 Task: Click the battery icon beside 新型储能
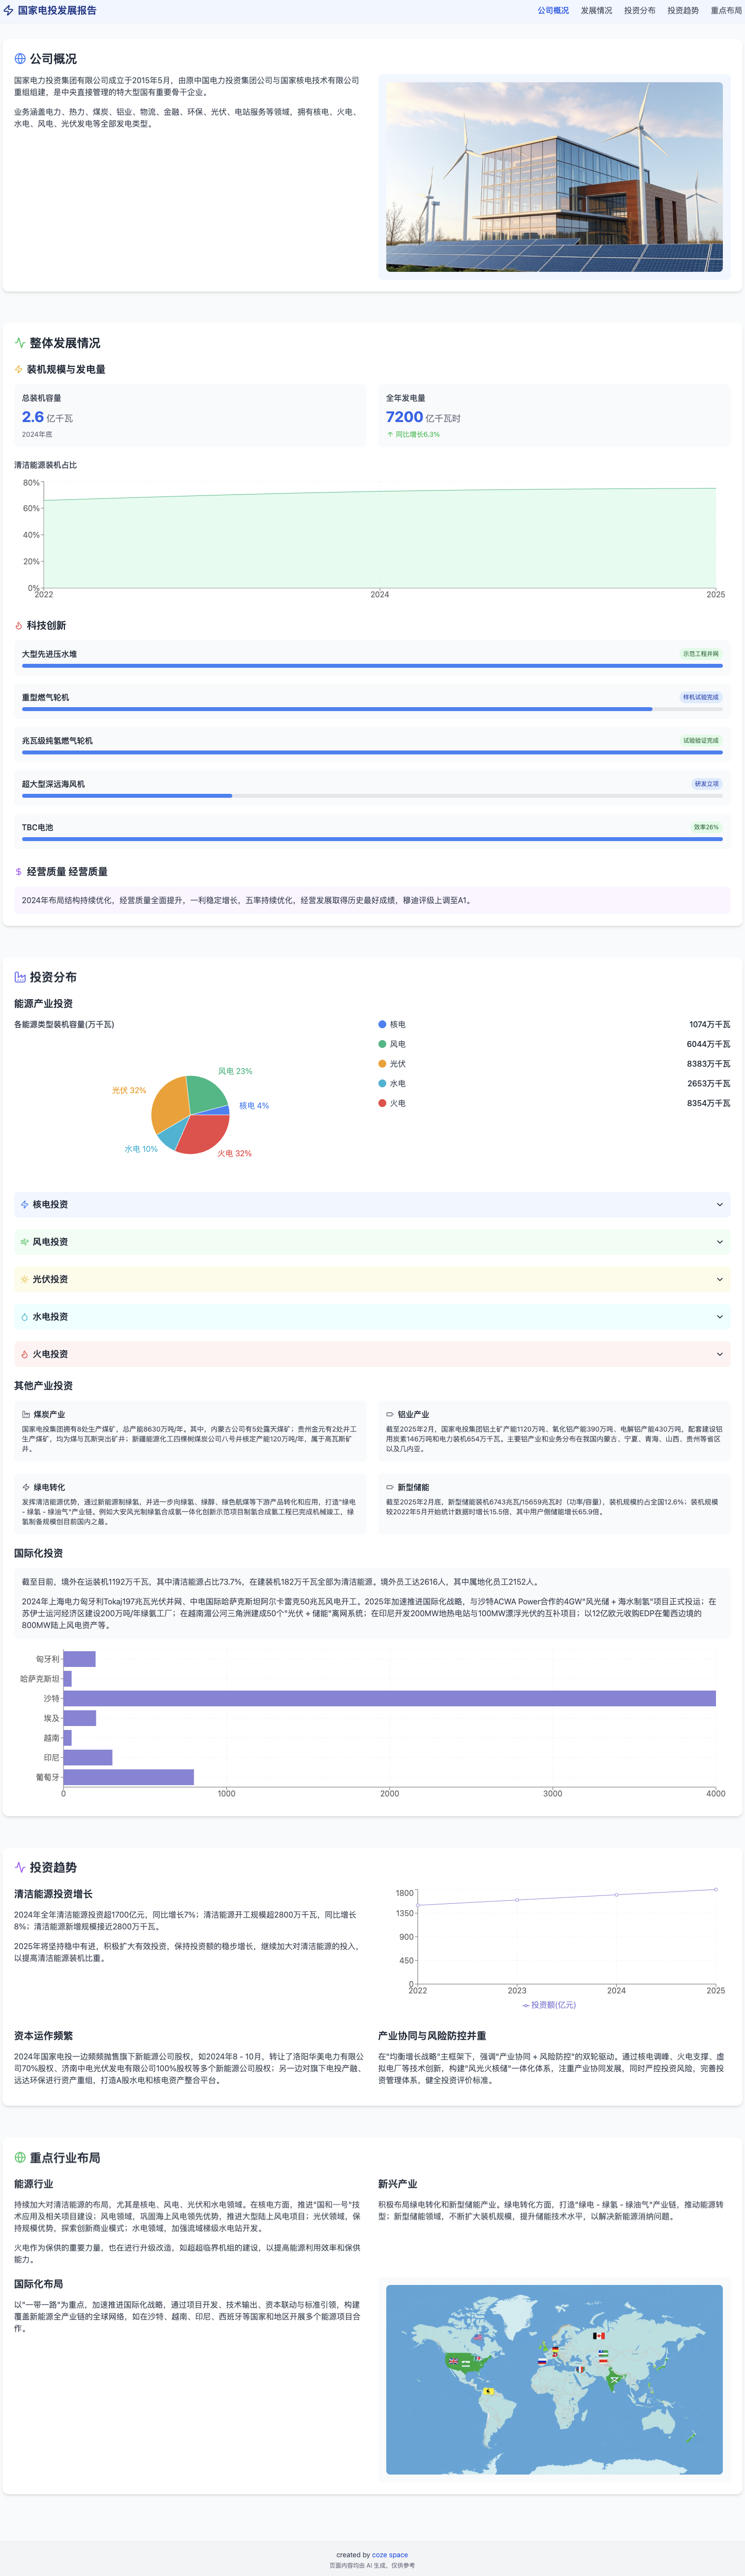391,1488
